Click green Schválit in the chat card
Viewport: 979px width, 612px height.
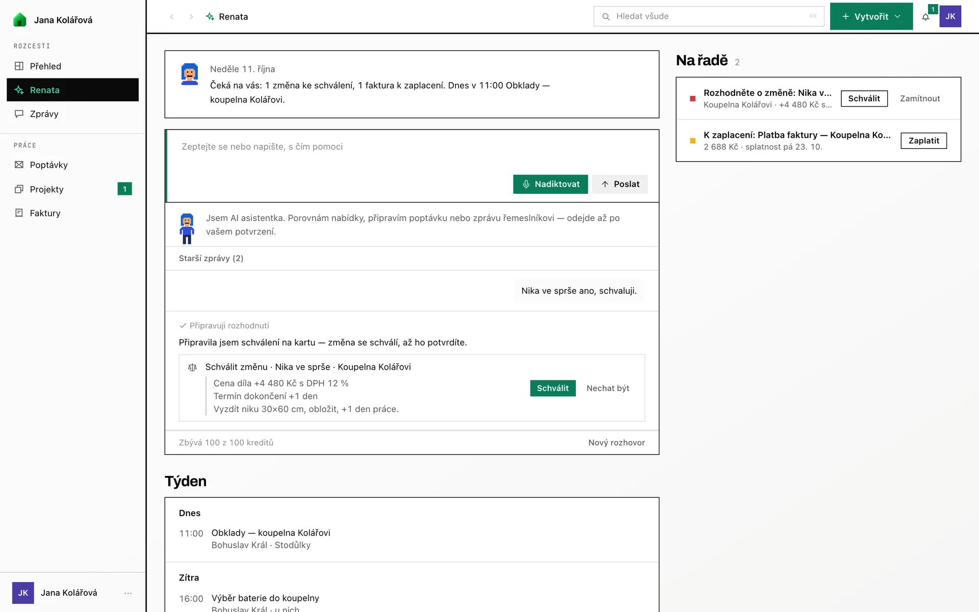553,388
